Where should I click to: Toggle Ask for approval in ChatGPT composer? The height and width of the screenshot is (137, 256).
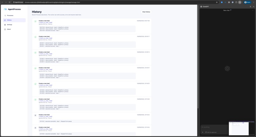pyautogui.click(x=211, y=132)
